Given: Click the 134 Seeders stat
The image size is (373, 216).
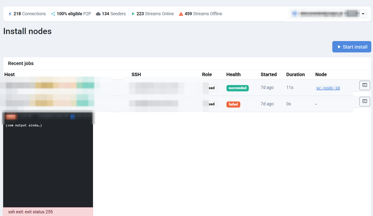Looking at the screenshot, I should click(x=111, y=14).
